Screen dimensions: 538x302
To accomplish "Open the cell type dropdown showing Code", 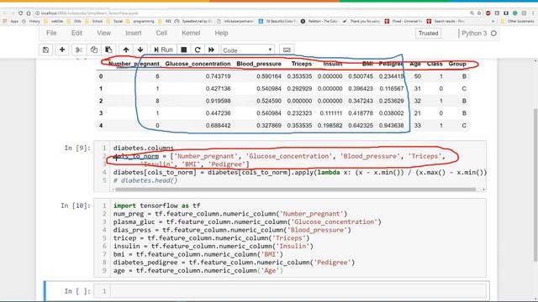I will pos(248,50).
